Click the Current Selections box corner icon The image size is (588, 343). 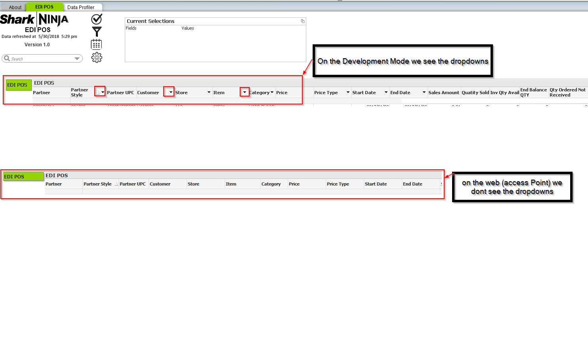point(303,21)
